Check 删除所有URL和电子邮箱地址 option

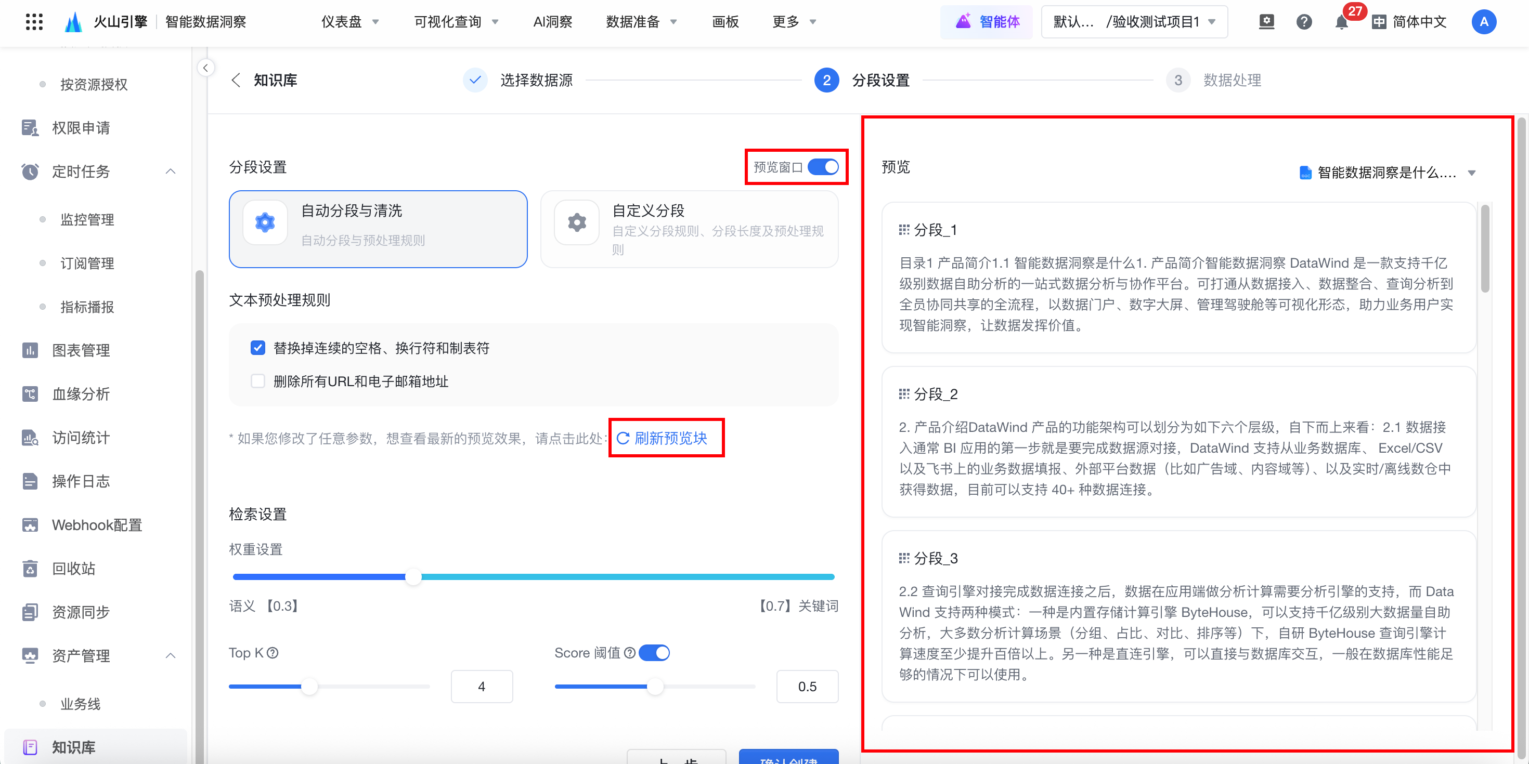(257, 381)
